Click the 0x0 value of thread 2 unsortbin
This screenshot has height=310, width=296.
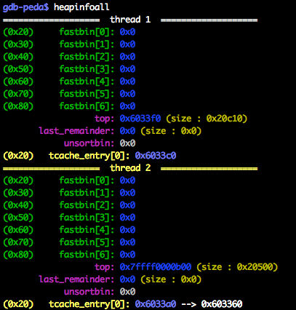[x=127, y=292]
